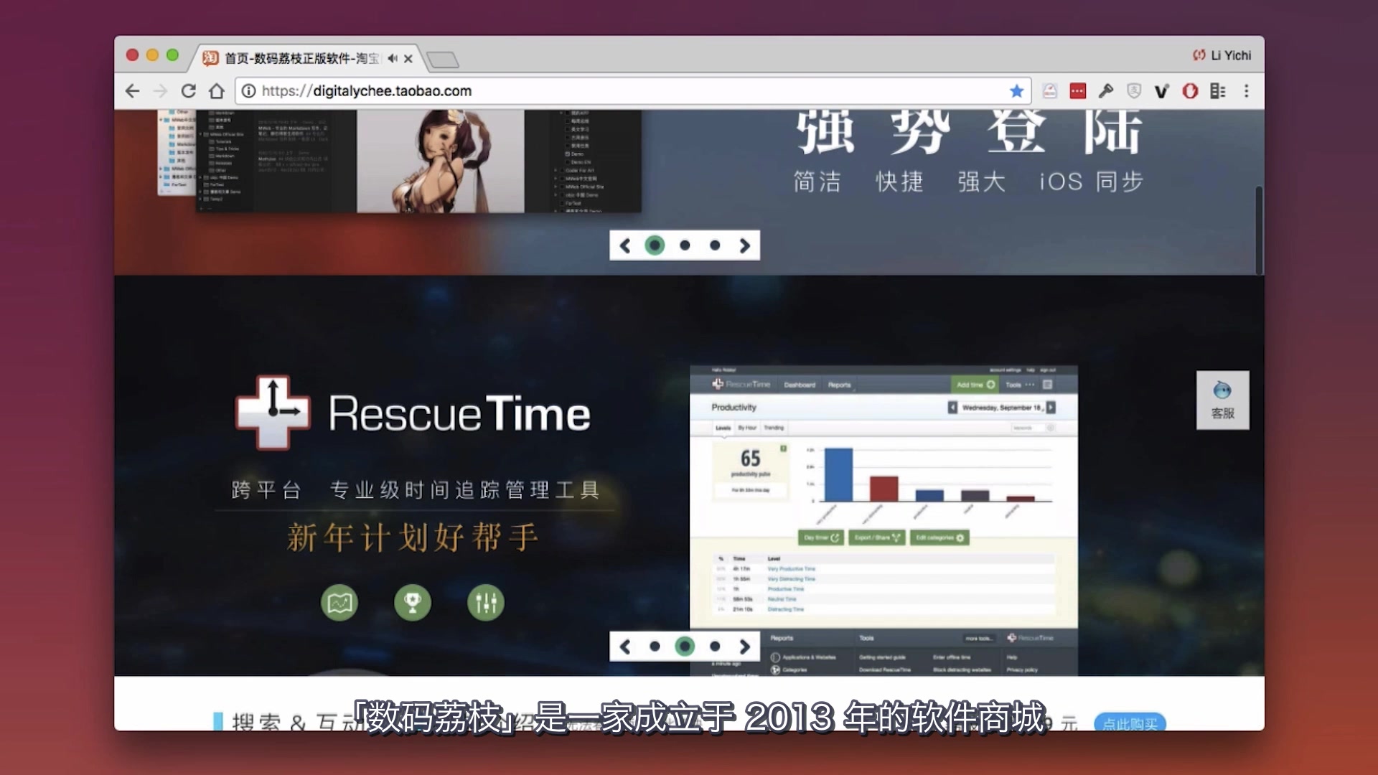Click the browser refresh/reload icon
Screen dimensions: 1378x775
[x=189, y=91]
